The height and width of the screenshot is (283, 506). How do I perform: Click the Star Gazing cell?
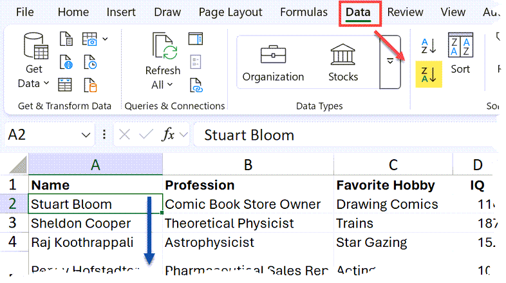point(393,242)
